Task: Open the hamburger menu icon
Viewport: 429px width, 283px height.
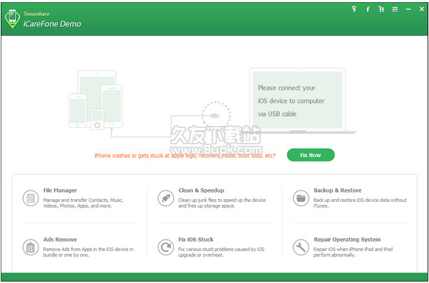Action: (x=395, y=9)
